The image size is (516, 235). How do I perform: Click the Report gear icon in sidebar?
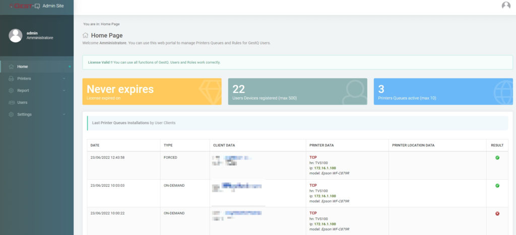11,90
